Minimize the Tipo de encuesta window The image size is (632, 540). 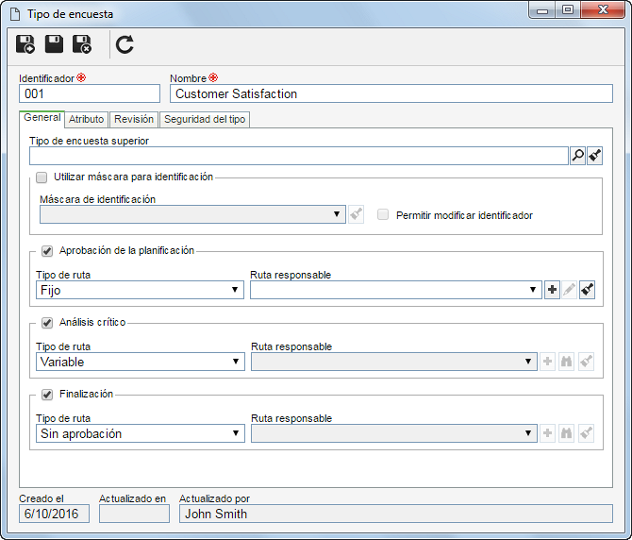(542, 10)
